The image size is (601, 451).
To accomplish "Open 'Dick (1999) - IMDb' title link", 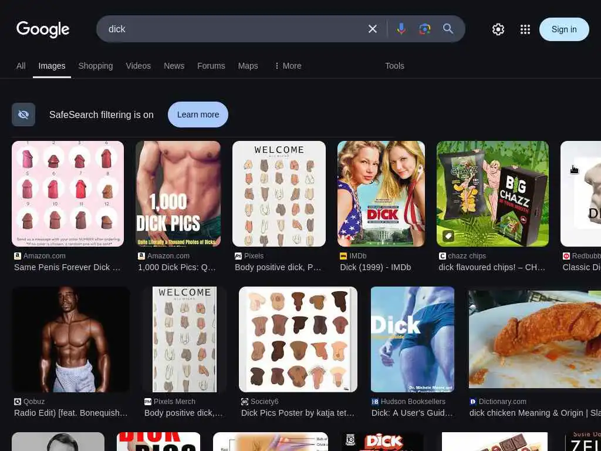I will tap(375, 267).
